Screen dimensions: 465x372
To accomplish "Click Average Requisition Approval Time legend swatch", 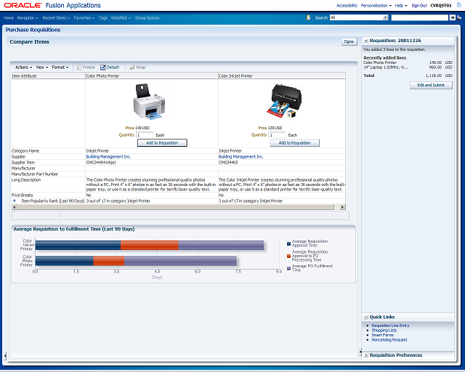I will coord(288,243).
